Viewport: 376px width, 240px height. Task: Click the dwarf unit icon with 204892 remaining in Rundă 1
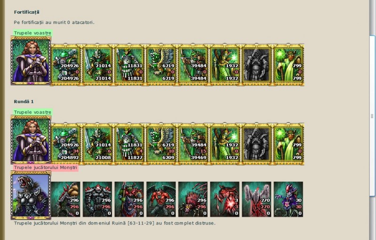coord(66,144)
